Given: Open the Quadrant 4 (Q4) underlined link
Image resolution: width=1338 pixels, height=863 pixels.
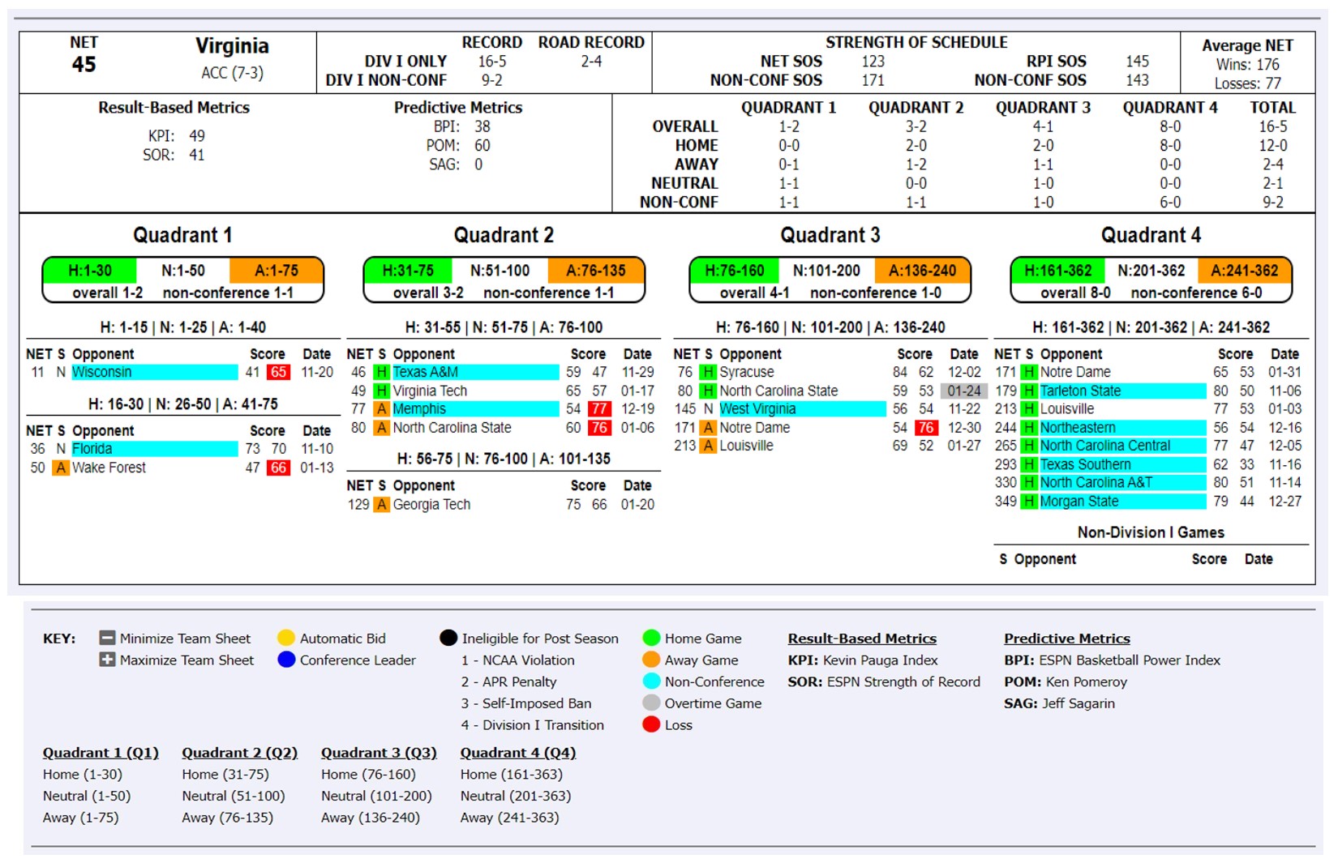Looking at the screenshot, I should pyautogui.click(x=518, y=753).
